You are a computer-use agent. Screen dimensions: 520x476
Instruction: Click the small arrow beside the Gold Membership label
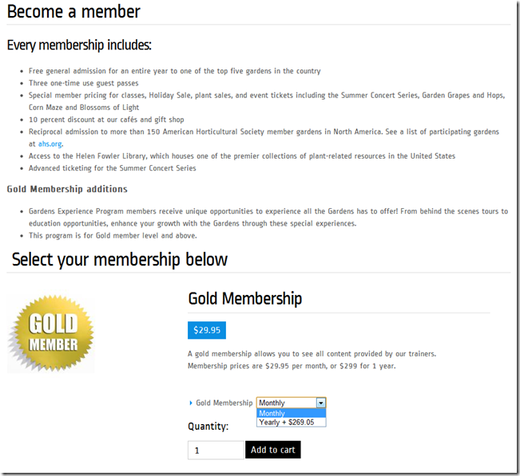tap(191, 403)
